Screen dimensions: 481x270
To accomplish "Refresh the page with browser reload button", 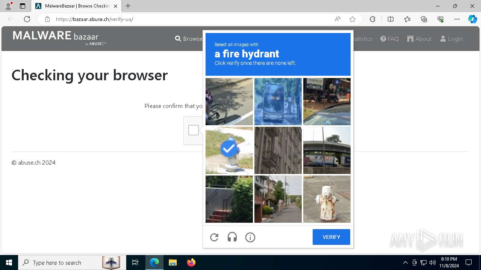I will point(27,19).
